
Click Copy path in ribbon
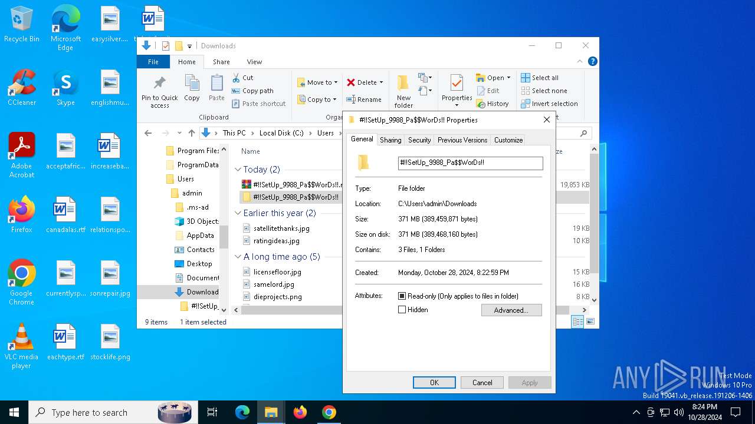coord(252,91)
